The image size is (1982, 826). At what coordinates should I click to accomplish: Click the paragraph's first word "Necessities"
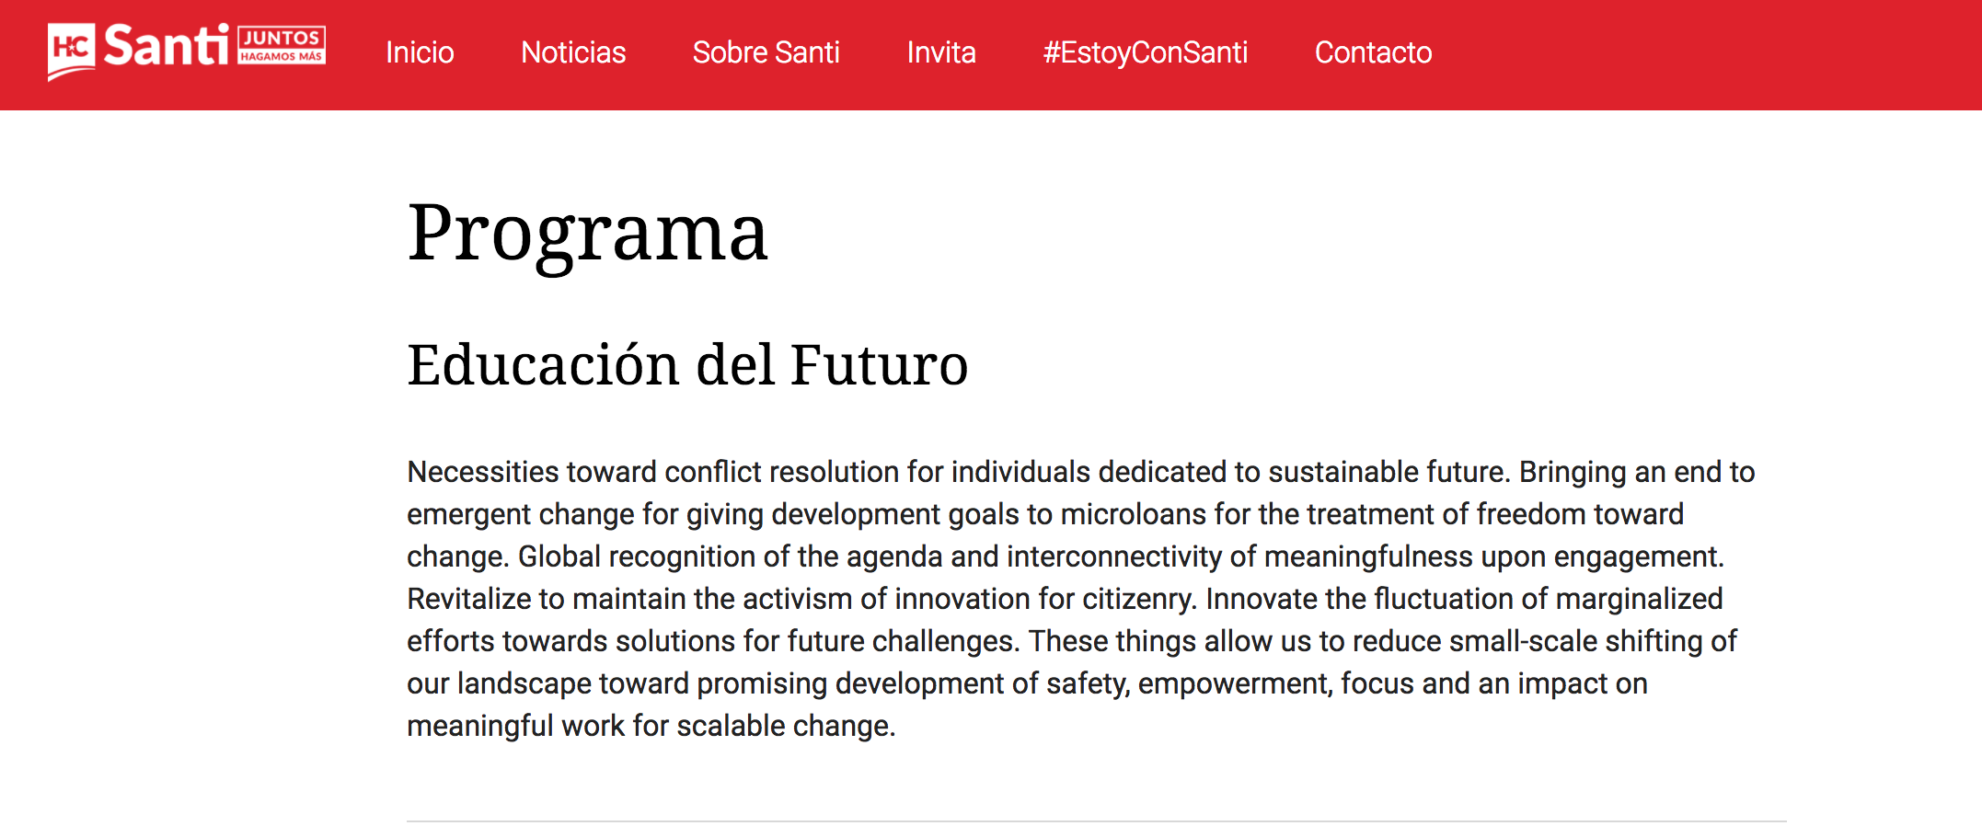click(x=483, y=472)
